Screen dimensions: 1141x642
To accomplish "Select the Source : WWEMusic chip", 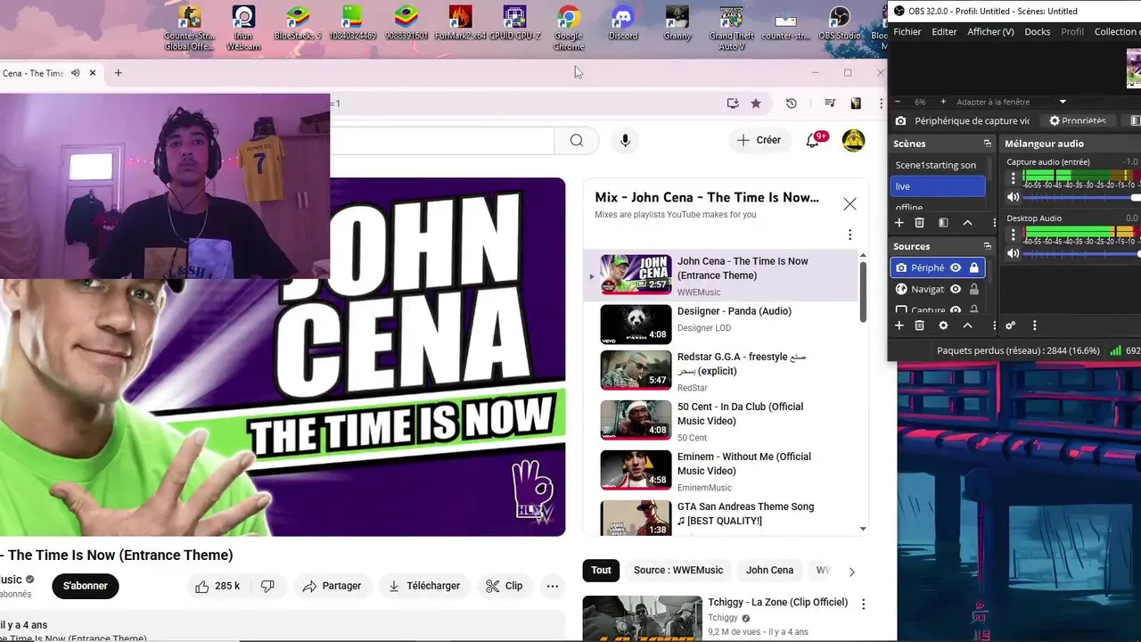I will 678,570.
